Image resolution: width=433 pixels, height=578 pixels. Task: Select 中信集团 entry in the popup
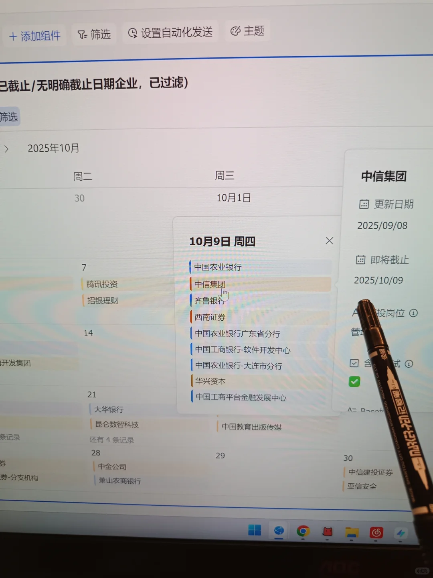click(261, 284)
